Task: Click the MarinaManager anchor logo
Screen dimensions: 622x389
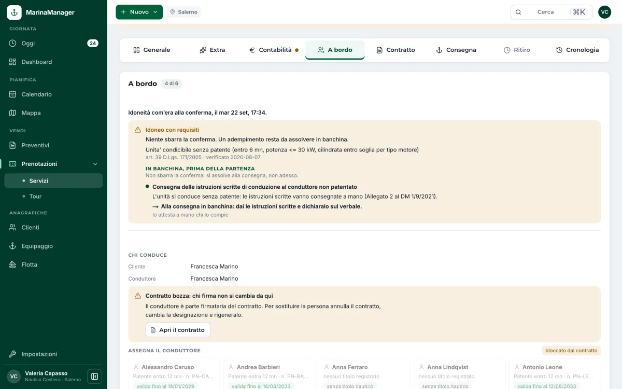Action: (14, 12)
